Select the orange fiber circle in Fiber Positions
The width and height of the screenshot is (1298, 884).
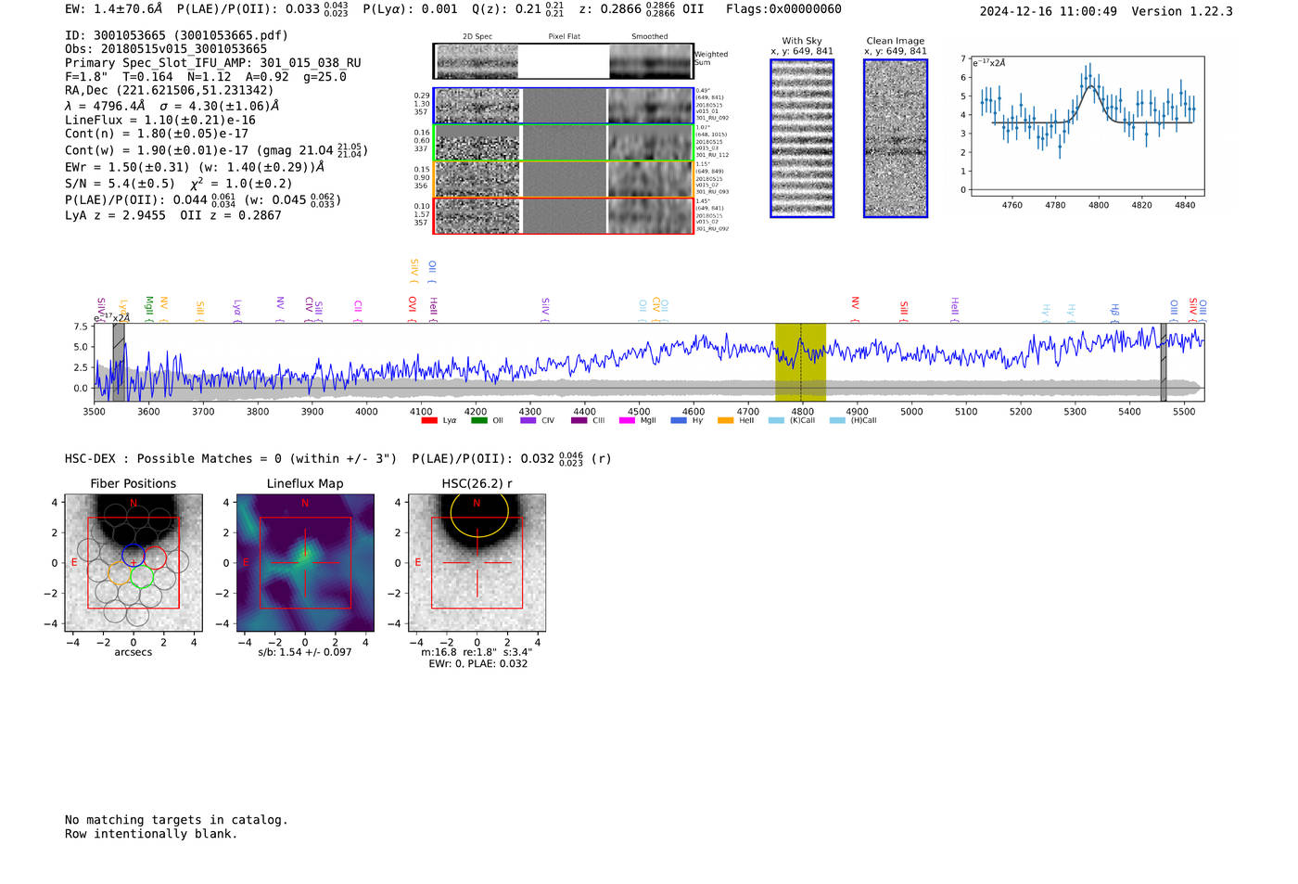click(120, 572)
